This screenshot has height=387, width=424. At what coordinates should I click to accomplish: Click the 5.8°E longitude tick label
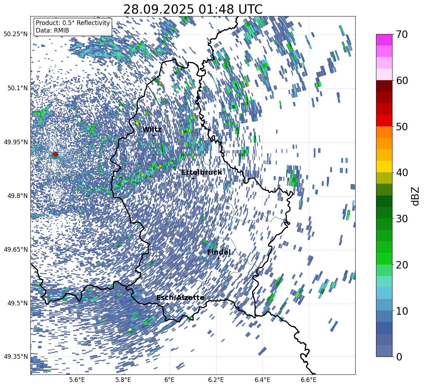point(123,380)
